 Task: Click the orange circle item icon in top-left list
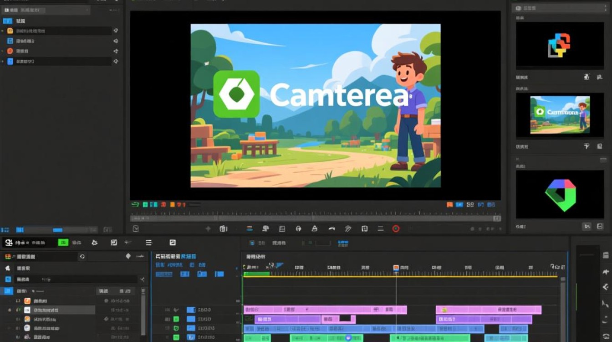(x=10, y=51)
